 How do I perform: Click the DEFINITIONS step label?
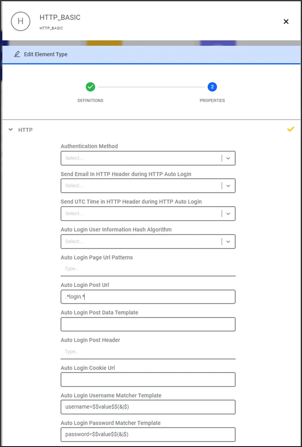click(x=91, y=100)
